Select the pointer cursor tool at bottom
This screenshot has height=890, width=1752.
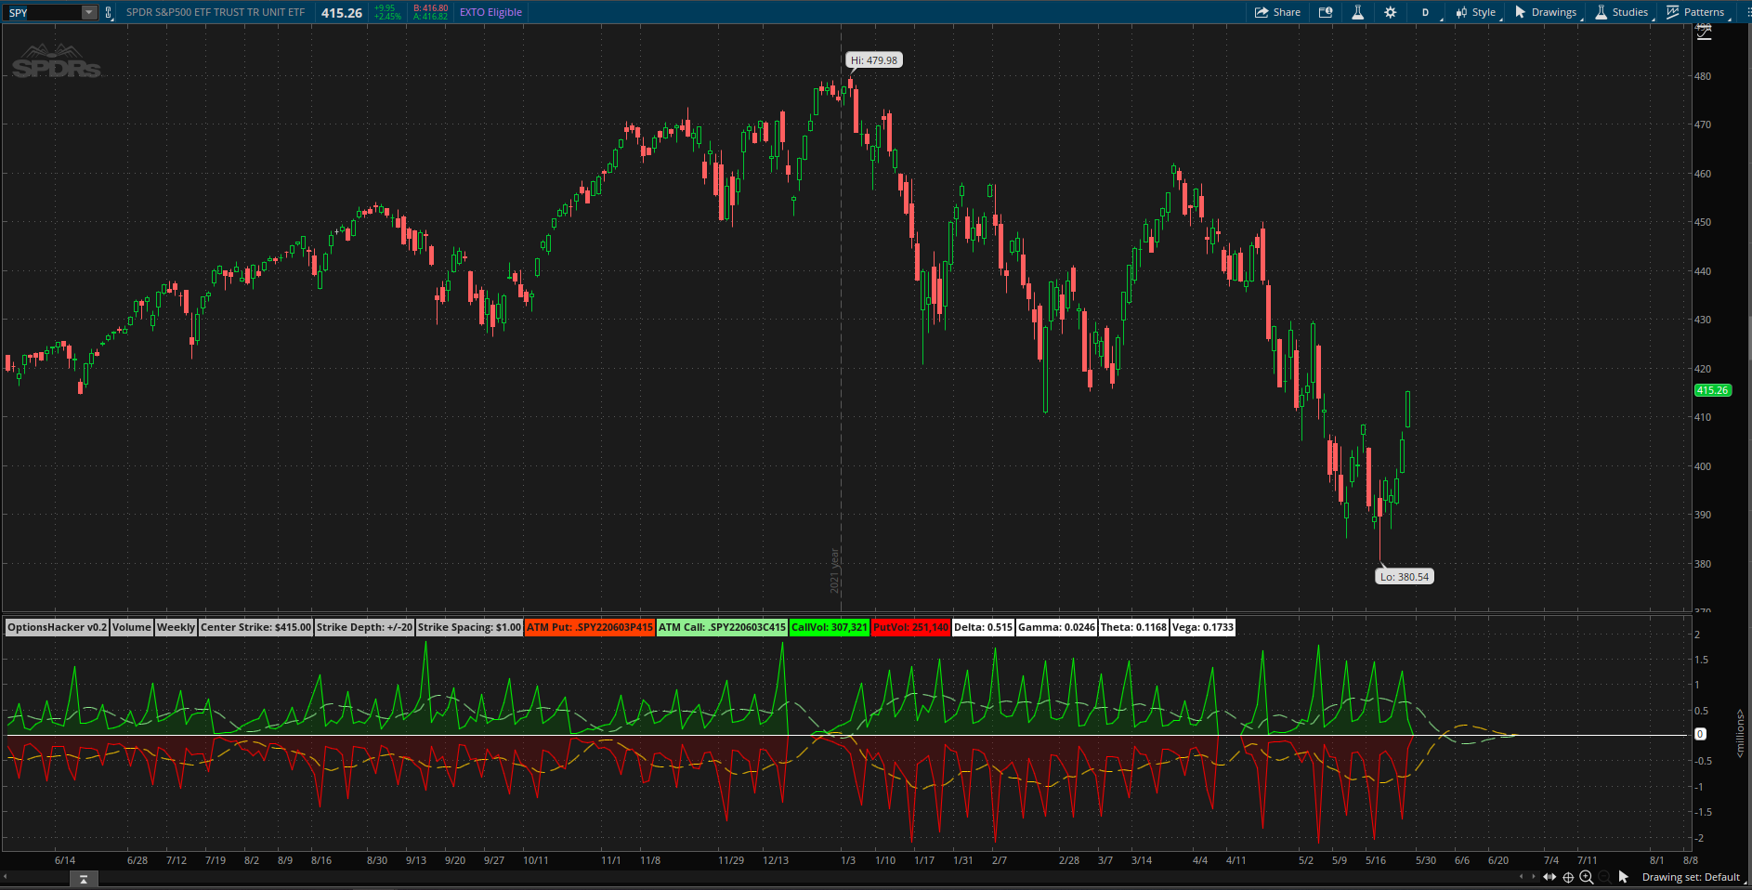pyautogui.click(x=1624, y=877)
